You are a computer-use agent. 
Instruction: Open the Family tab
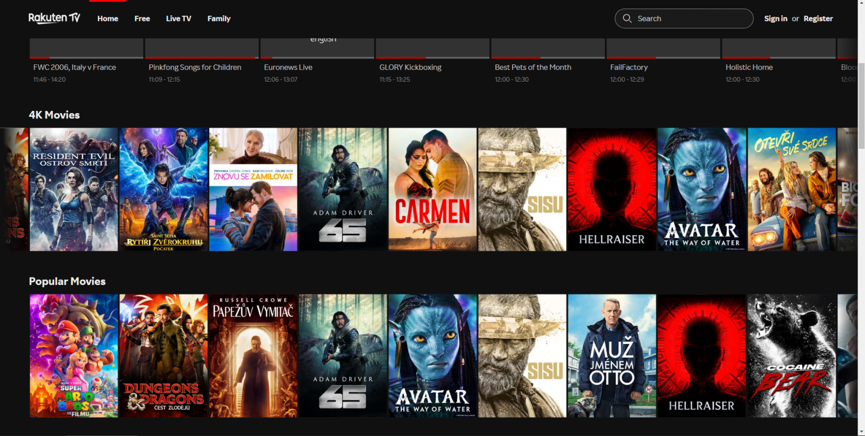tap(219, 18)
